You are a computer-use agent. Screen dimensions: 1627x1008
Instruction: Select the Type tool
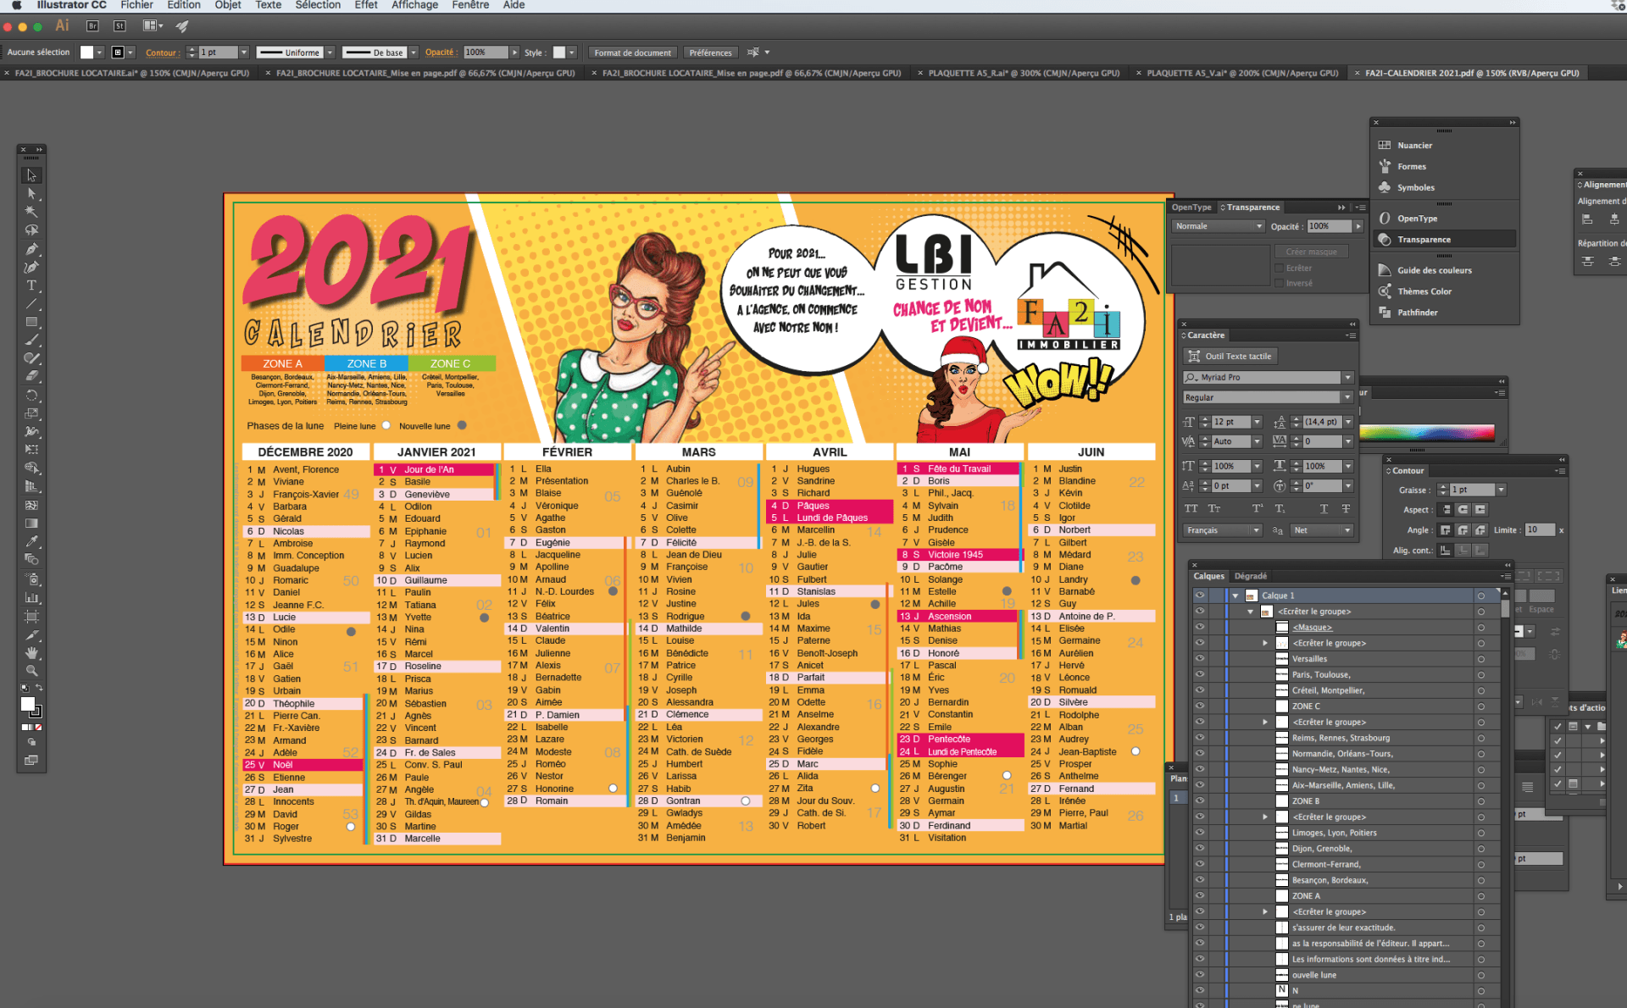pos(31,285)
